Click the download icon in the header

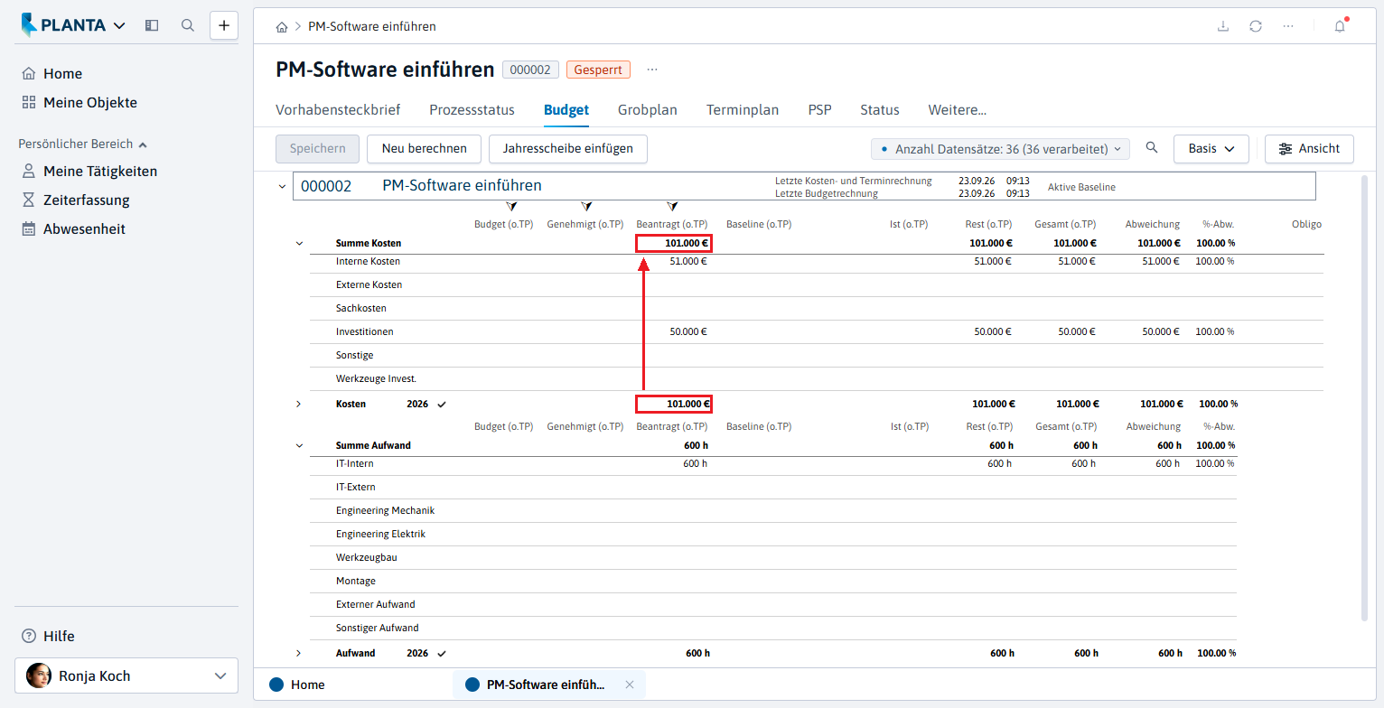point(1223,26)
